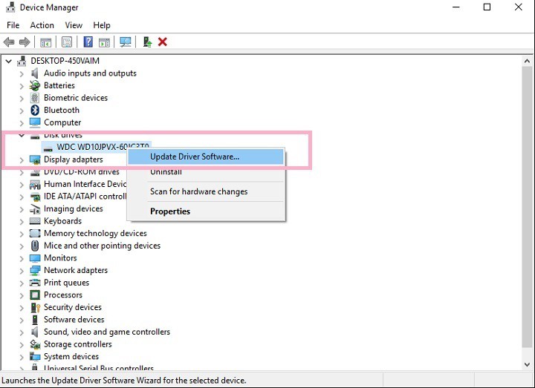Click the Back arrow toolbar icon
This screenshot has height=388, width=535.
pyautogui.click(x=9, y=42)
